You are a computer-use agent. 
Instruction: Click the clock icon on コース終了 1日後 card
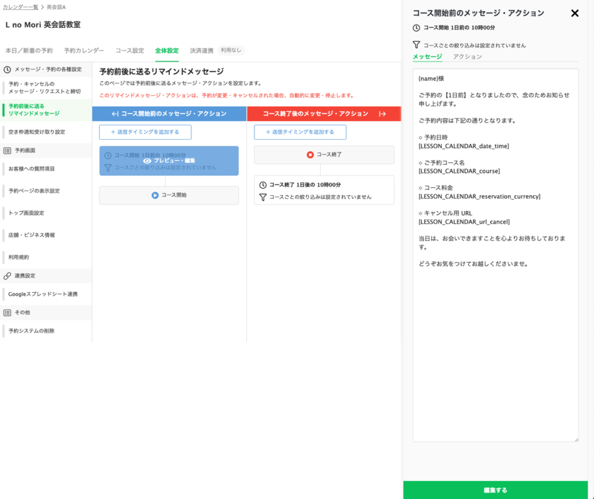263,185
